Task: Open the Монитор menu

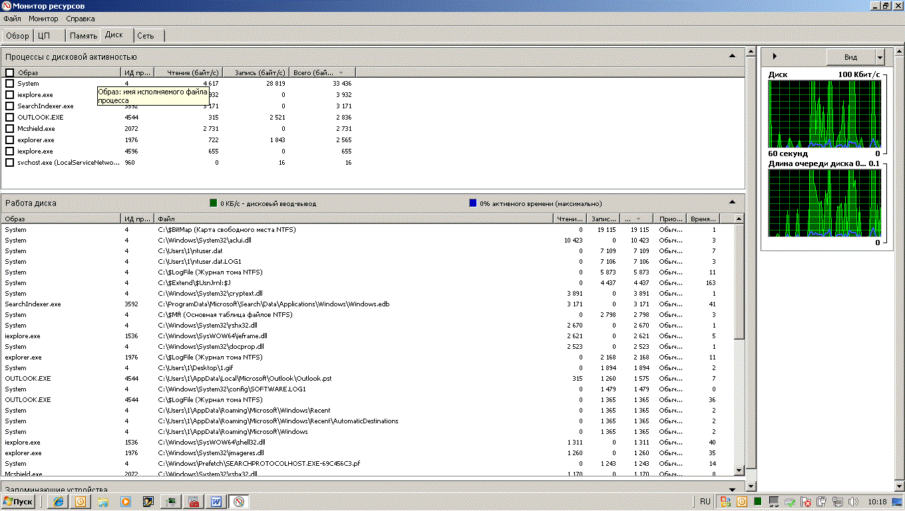Action: 43,19
